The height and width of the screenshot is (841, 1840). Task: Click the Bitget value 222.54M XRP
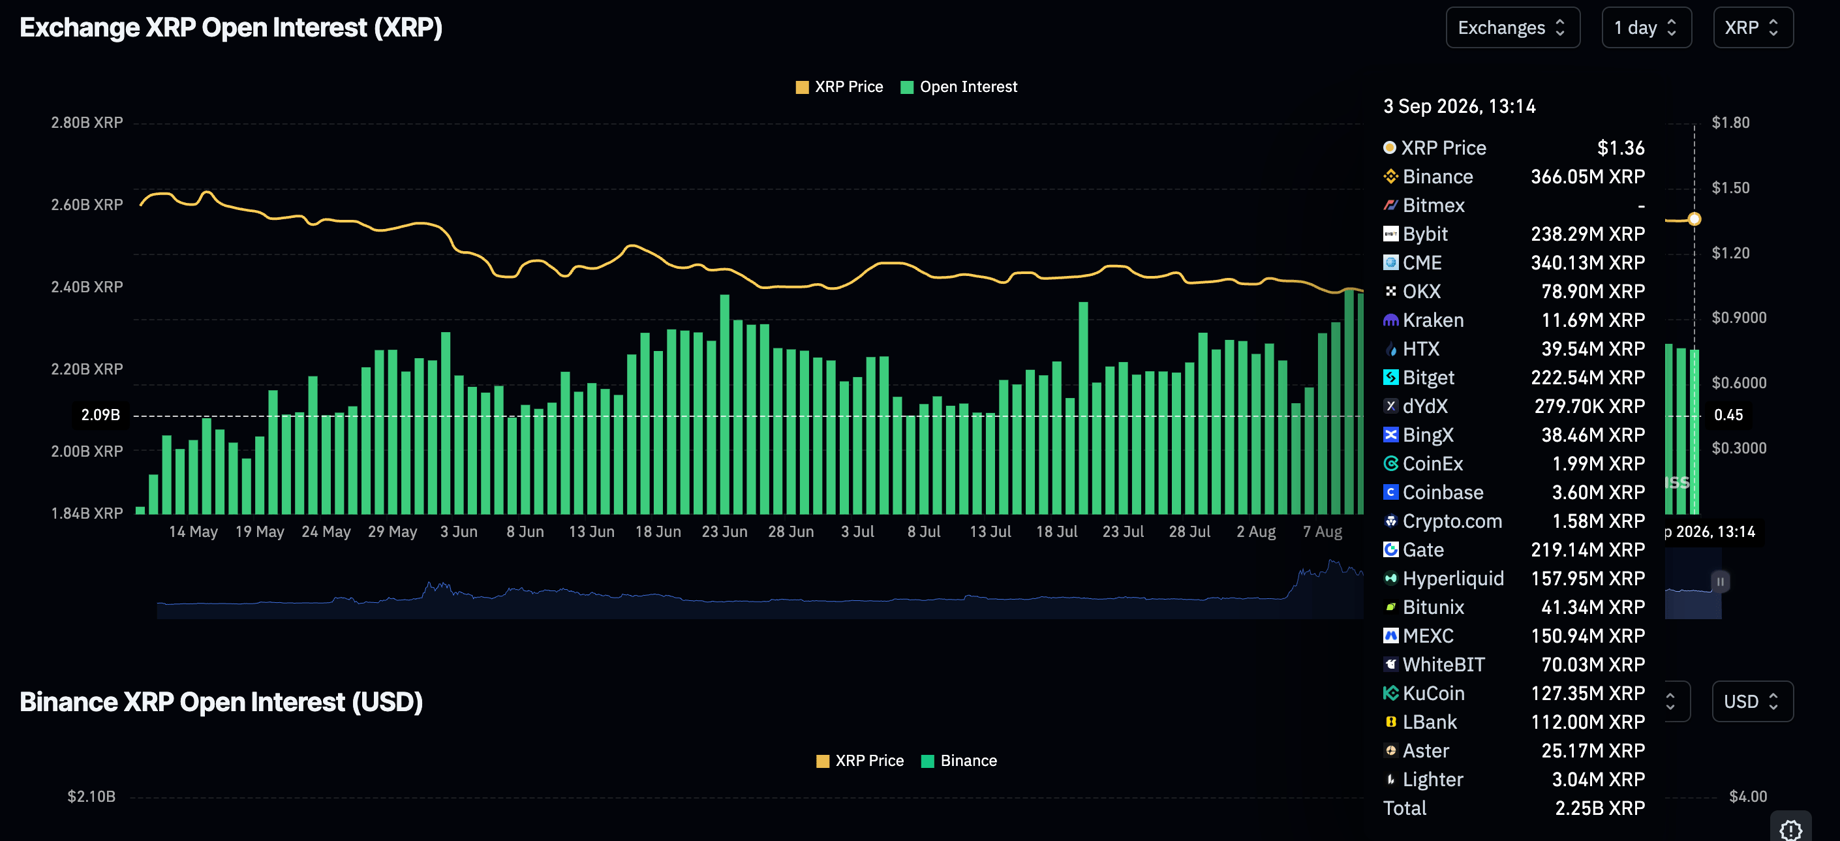tap(1588, 377)
